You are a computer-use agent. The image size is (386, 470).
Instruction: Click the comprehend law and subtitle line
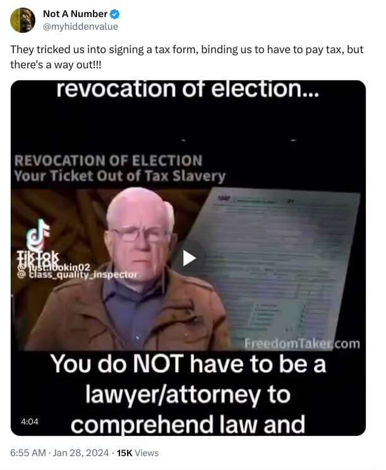pyautogui.click(x=188, y=424)
